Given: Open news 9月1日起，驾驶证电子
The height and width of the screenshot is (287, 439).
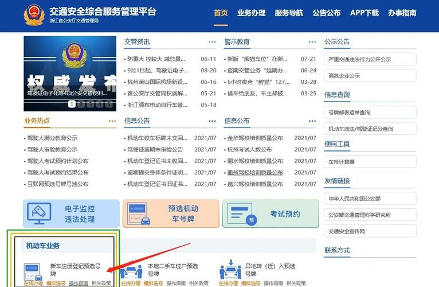Looking at the screenshot, I should pyautogui.click(x=158, y=71).
